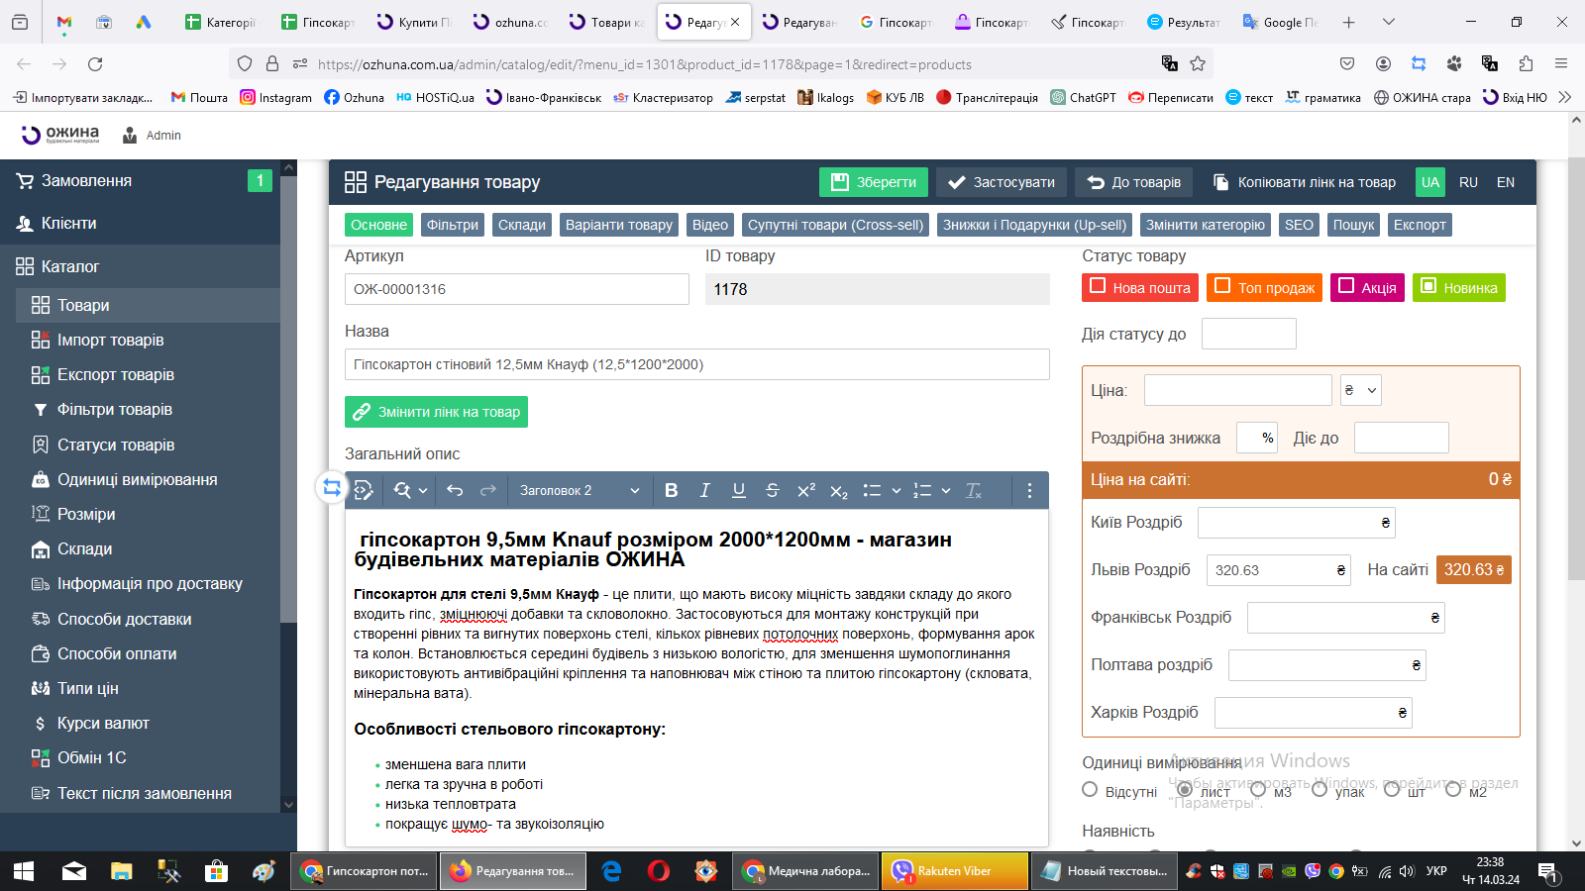Toggle subscript in editor toolbar
1585x891 pixels.
(x=839, y=490)
